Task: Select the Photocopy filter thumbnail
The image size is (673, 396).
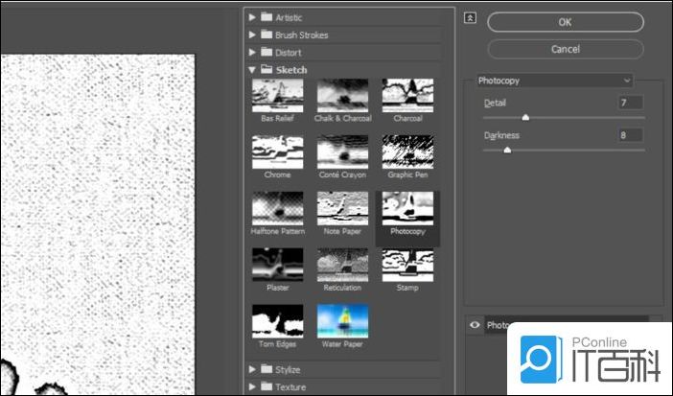Action: [407, 208]
